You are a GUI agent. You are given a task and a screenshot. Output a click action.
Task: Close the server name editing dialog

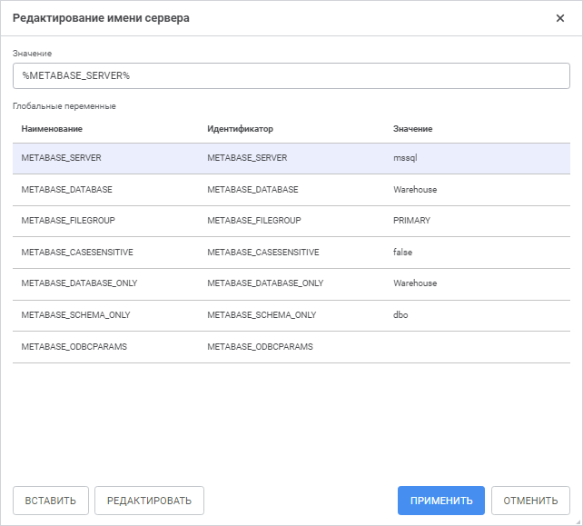click(x=560, y=18)
